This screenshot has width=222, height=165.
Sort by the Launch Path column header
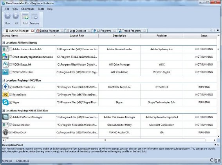click(x=77, y=36)
